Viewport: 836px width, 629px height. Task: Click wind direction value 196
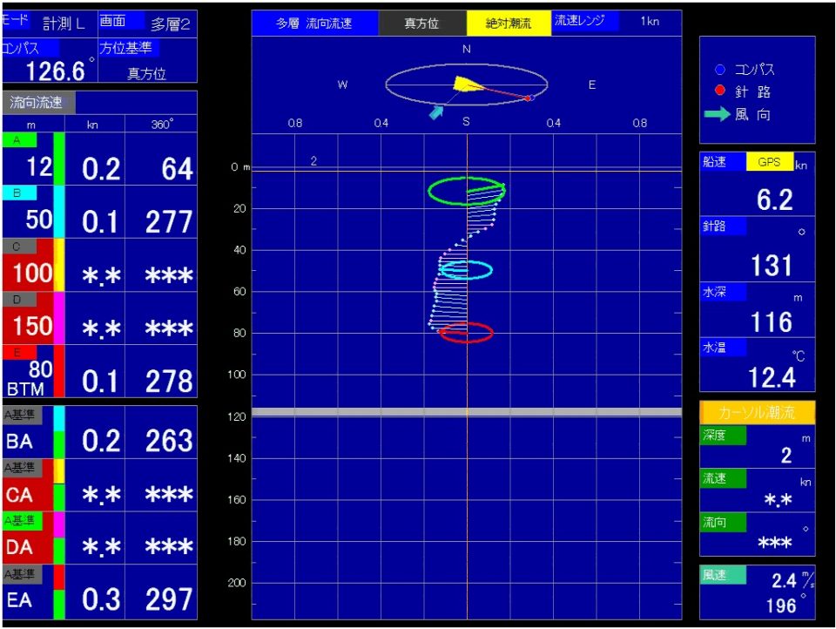(x=781, y=605)
